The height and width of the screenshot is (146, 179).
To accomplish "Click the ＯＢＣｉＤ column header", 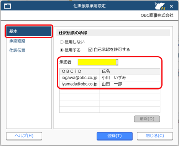I will coord(80,71).
